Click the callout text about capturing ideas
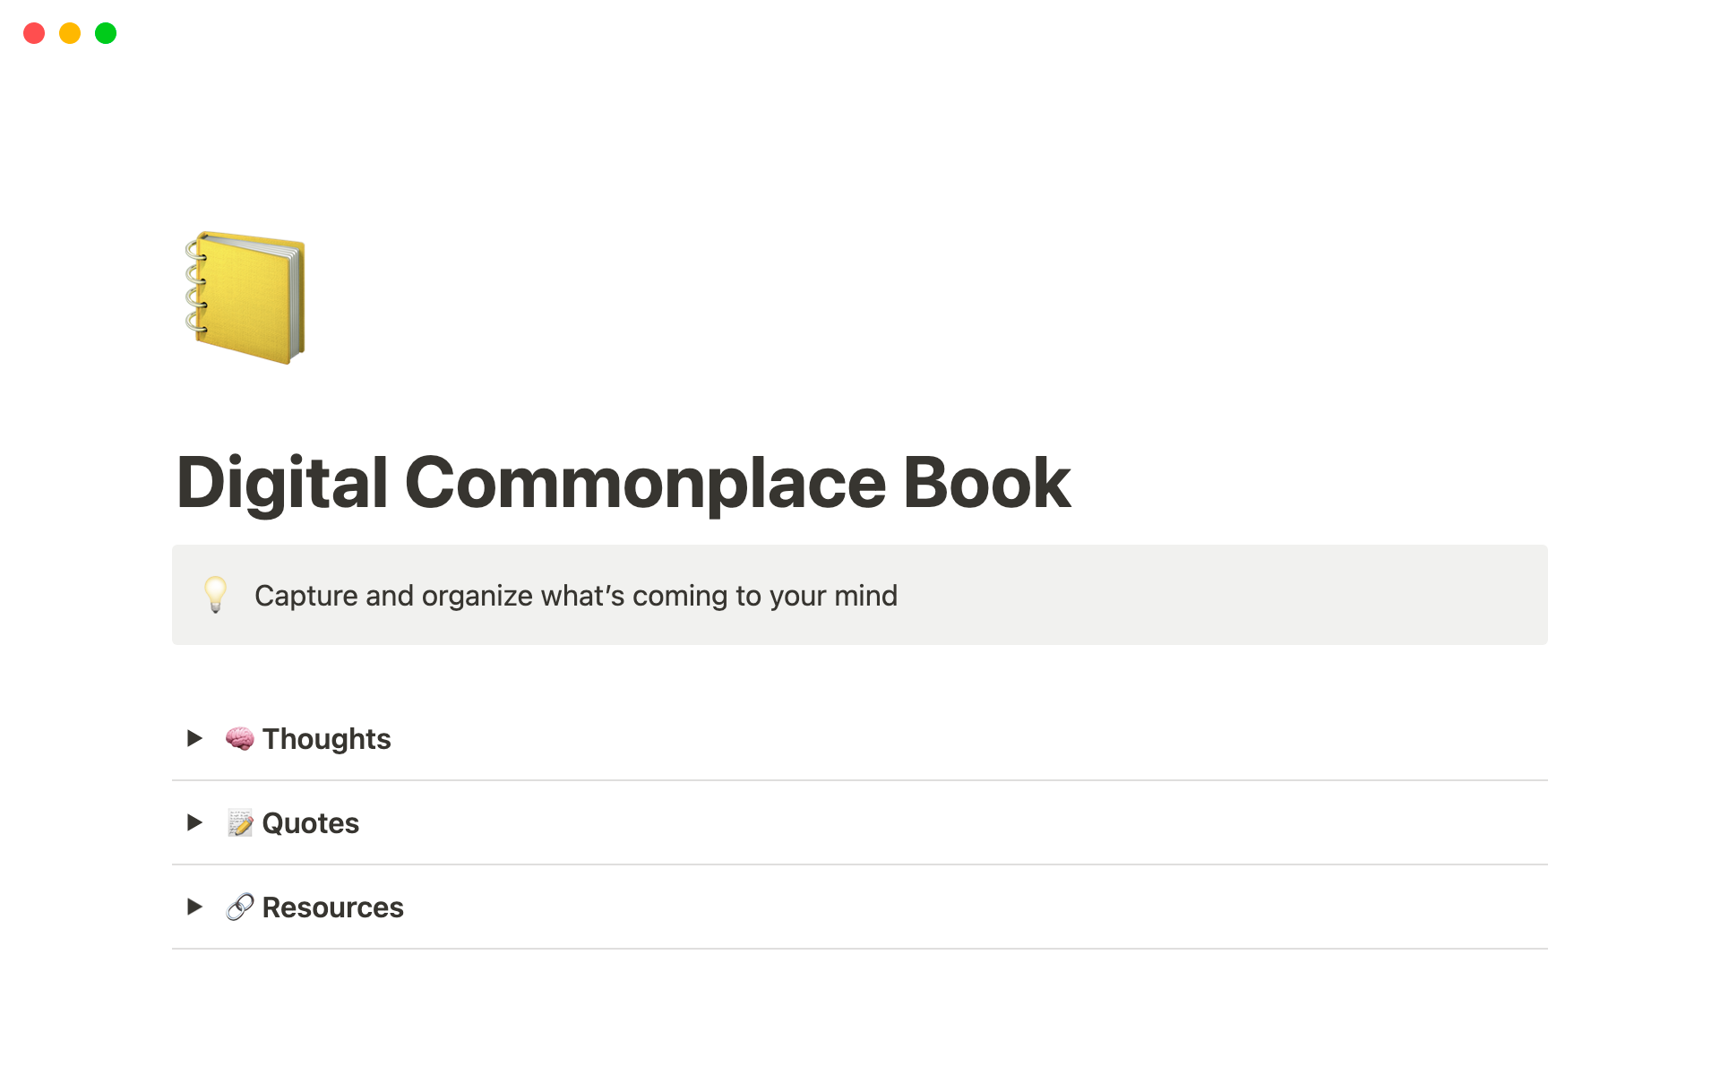 pyautogui.click(x=575, y=596)
